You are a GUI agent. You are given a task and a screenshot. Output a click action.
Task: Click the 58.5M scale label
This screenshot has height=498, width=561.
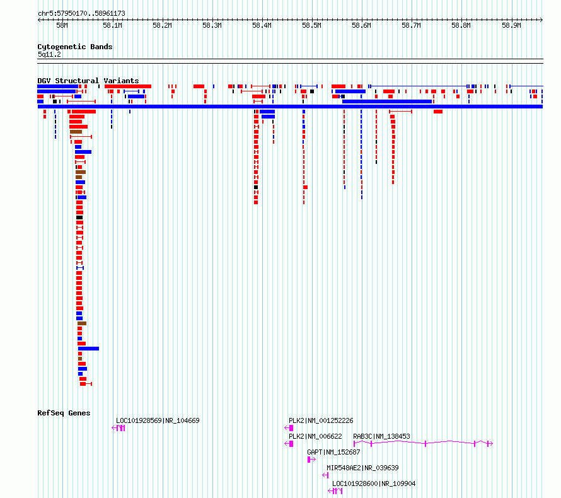(311, 25)
